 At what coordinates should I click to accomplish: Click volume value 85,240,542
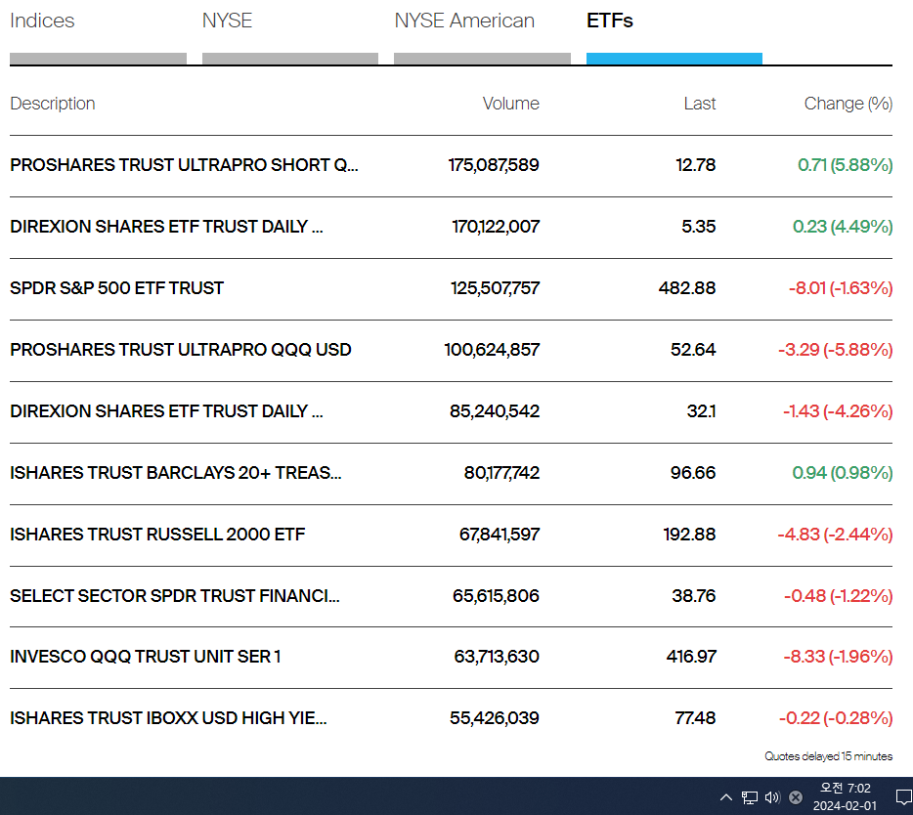point(495,411)
